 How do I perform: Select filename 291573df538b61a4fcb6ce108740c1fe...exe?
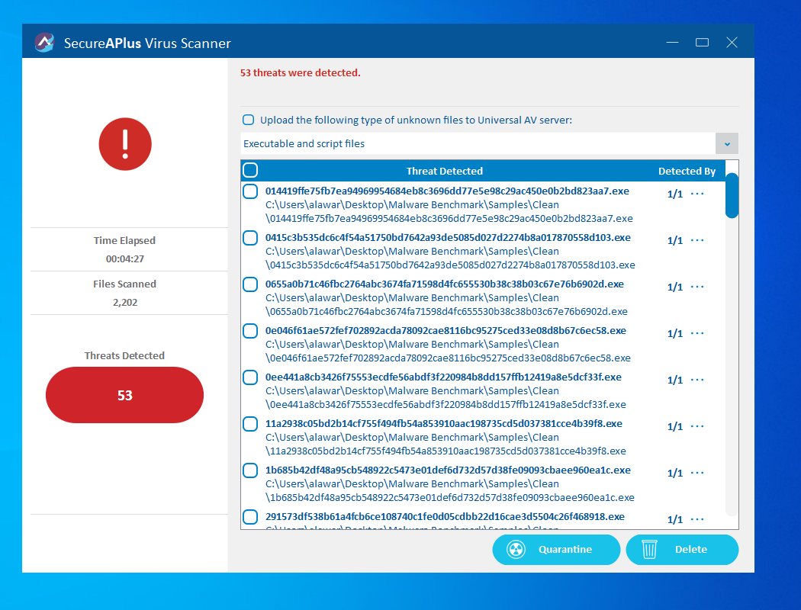445,516
